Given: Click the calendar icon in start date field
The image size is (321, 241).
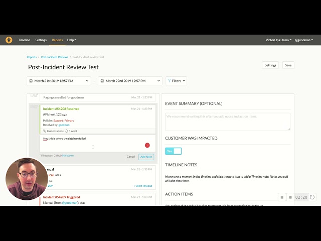Looking at the screenshot, I should [x=31, y=81].
